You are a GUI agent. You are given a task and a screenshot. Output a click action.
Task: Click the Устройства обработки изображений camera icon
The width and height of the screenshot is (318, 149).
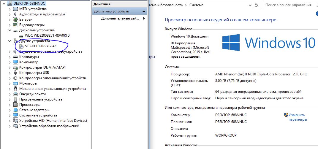point(15,126)
